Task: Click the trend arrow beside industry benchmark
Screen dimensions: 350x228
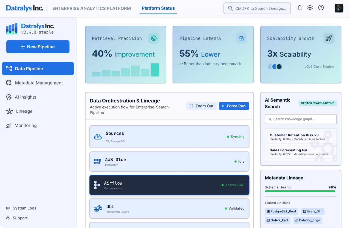Action: (x=181, y=64)
